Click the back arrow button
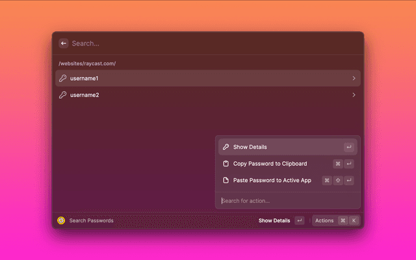This screenshot has width=416, height=260. 64,44
